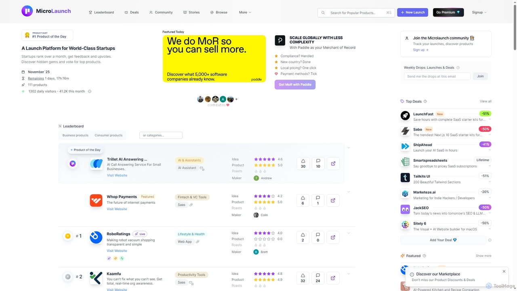This screenshot has width=517, height=291.
Task: Upvote Whop Payments with 6 votes
Action: coord(303,200)
